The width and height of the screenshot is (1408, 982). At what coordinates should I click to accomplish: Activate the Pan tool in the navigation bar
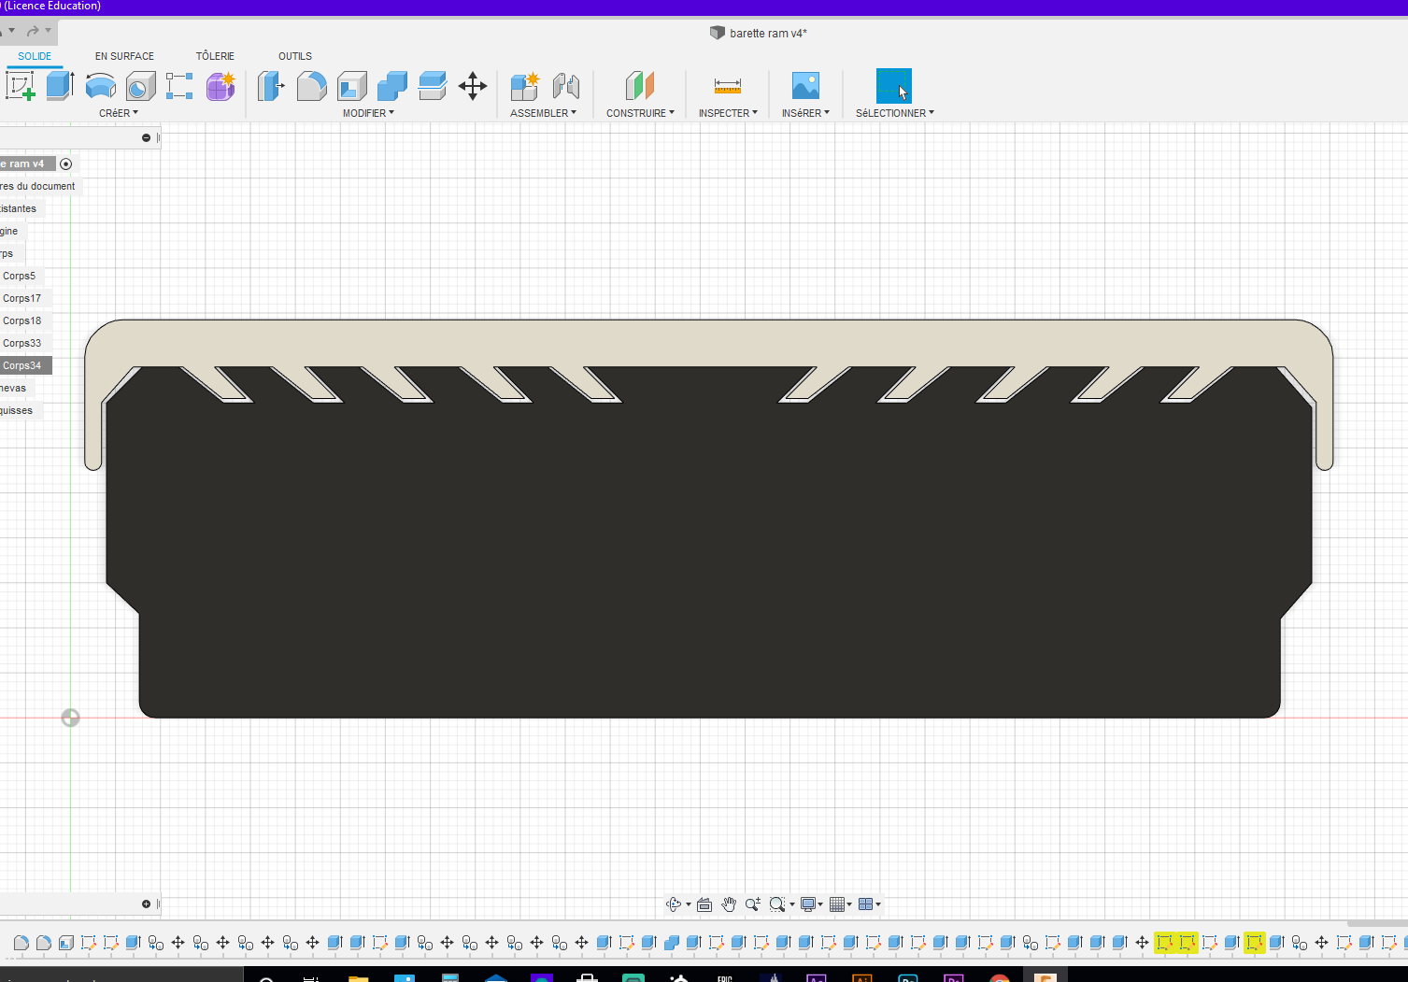tap(729, 904)
